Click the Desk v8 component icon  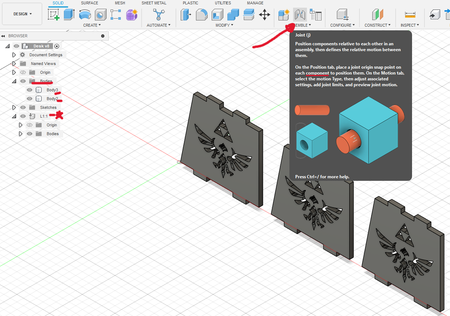click(26, 46)
